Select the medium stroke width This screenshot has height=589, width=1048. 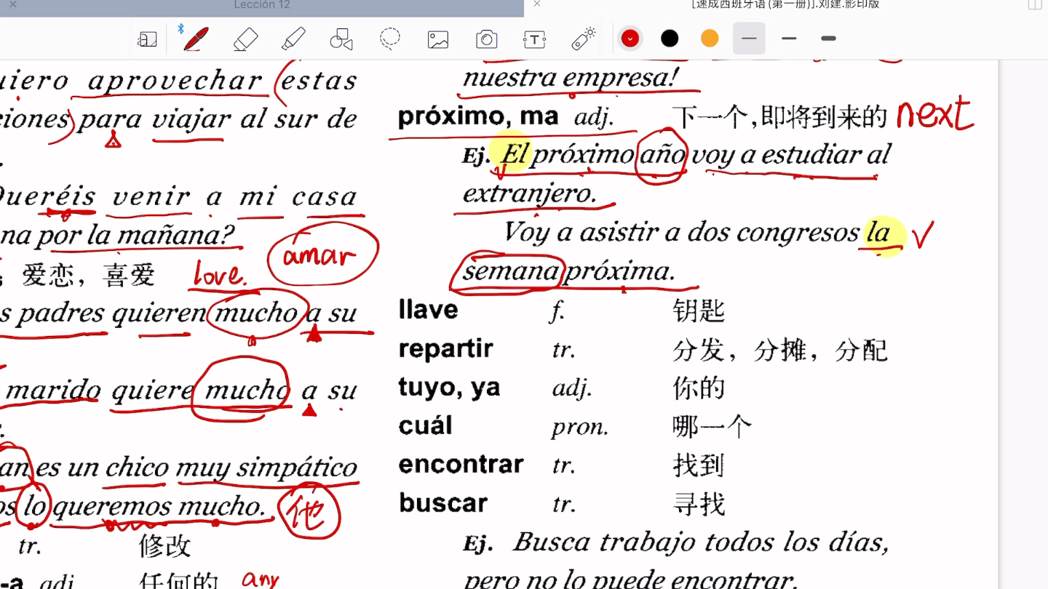pyautogui.click(x=789, y=39)
